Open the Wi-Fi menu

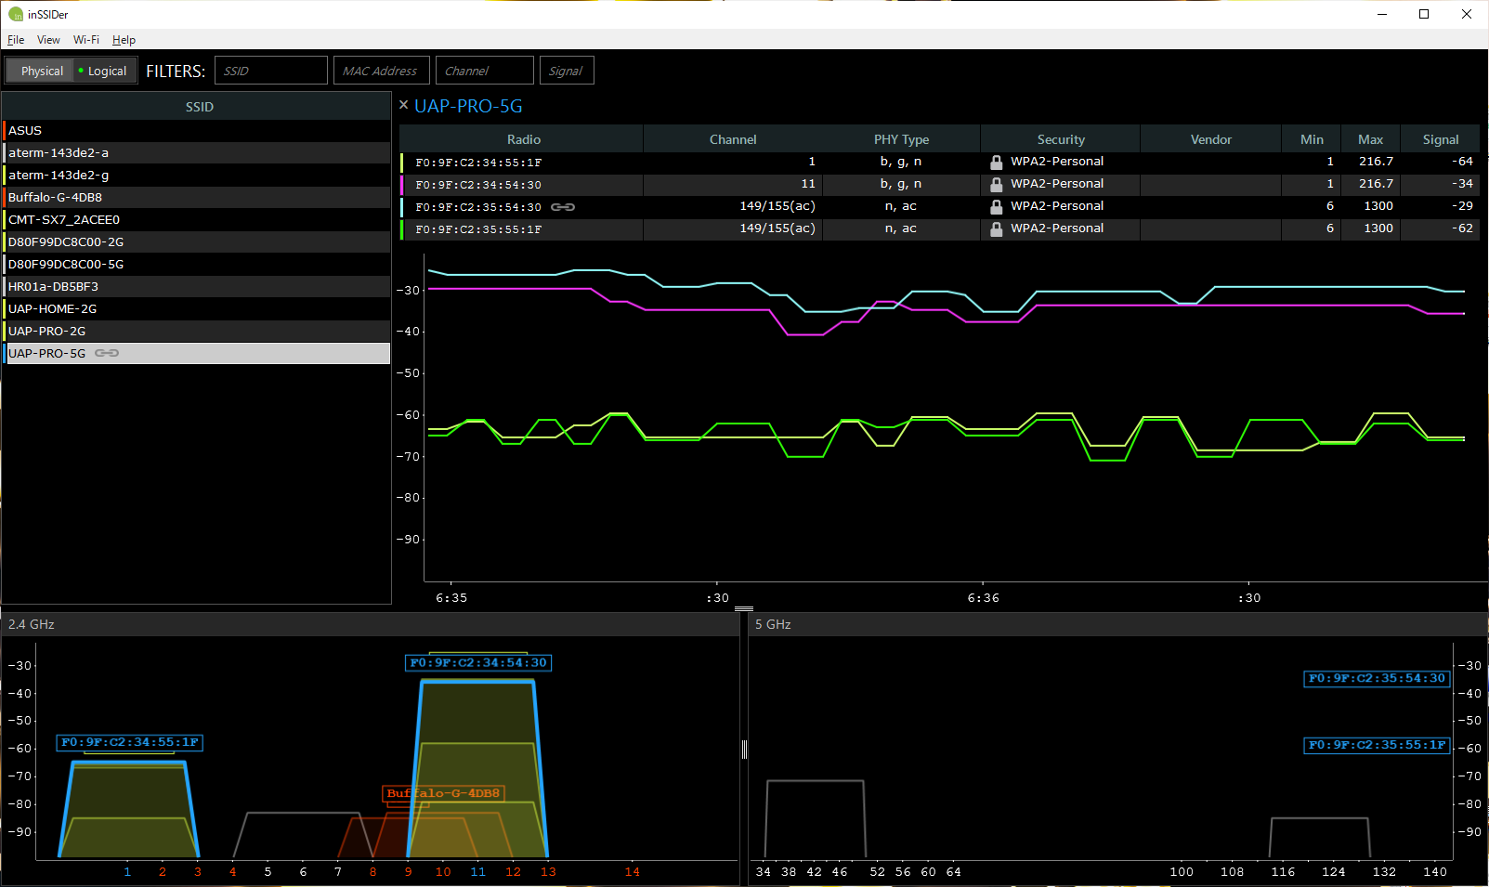(x=86, y=40)
